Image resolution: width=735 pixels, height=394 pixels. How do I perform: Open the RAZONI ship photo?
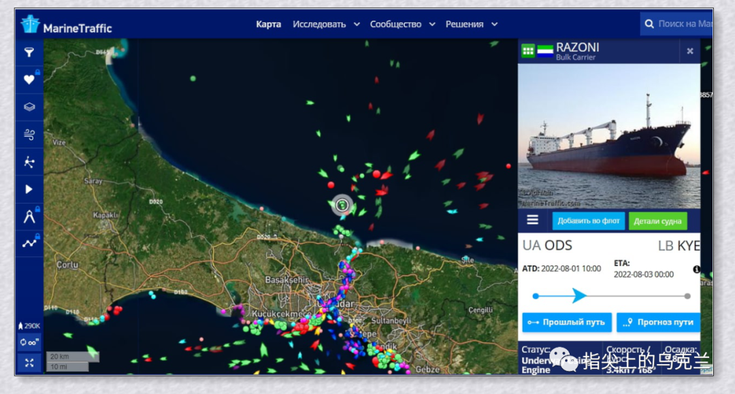point(609,136)
